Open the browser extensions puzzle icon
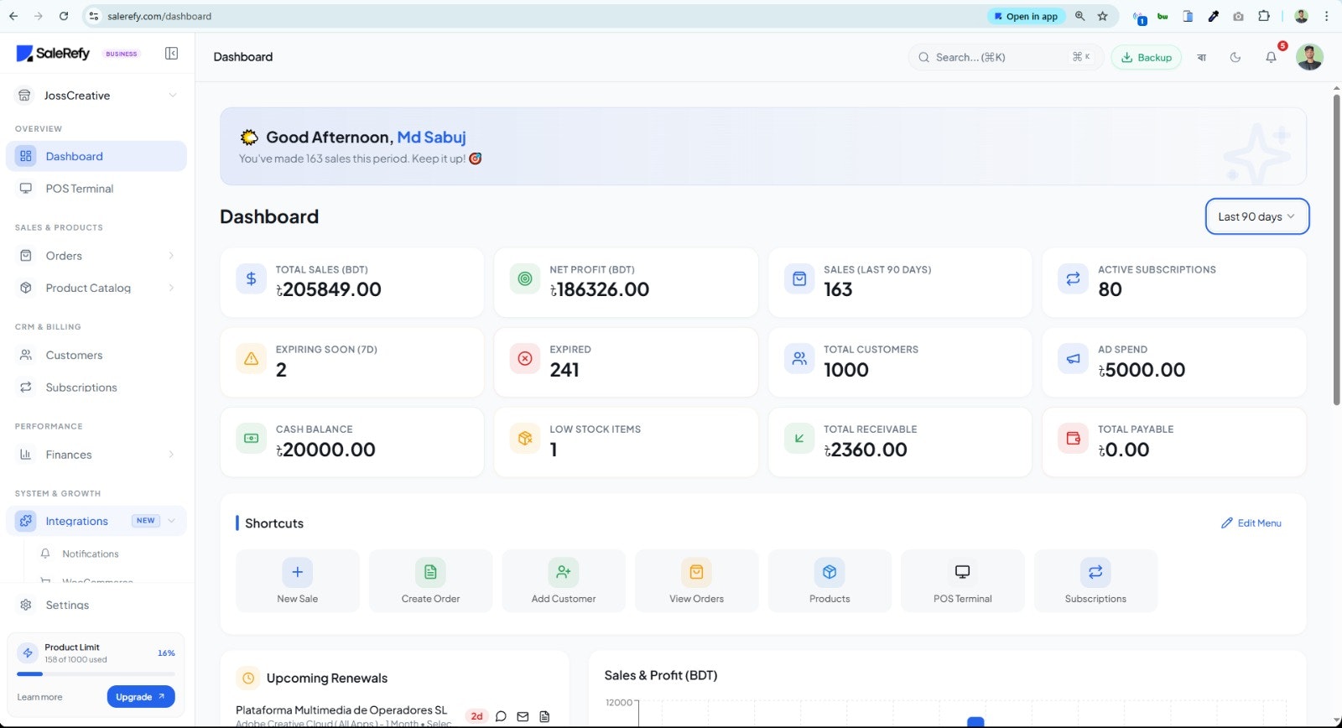The height and width of the screenshot is (728, 1342). (x=1264, y=16)
